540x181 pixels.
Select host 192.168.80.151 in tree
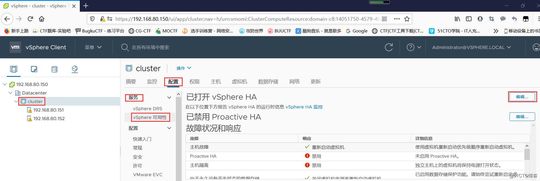click(48, 110)
